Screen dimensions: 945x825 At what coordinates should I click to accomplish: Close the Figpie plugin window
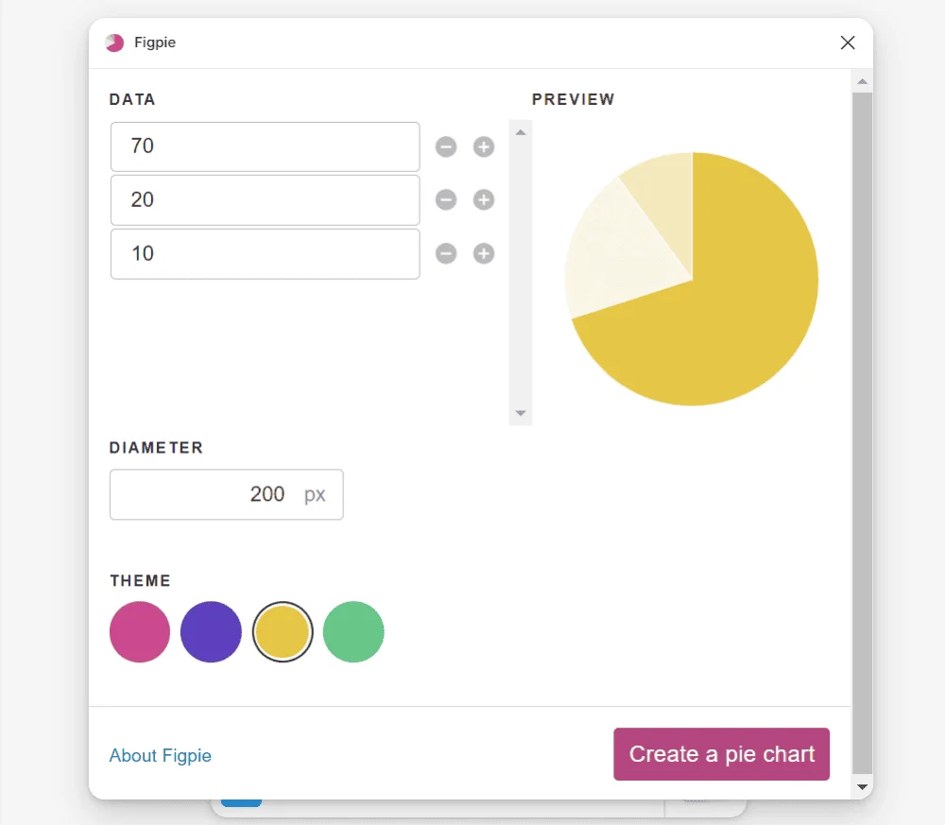coord(848,43)
